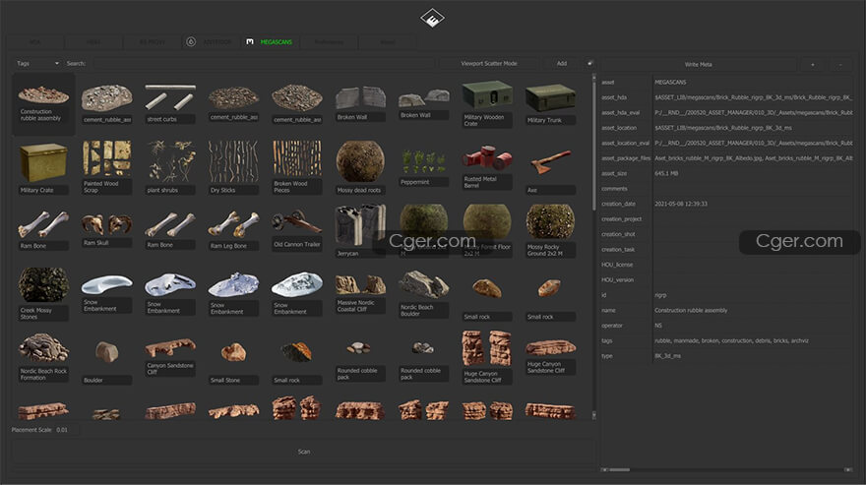The height and width of the screenshot is (485, 866).
Task: Select the plant shrubs asset
Action: [170, 167]
